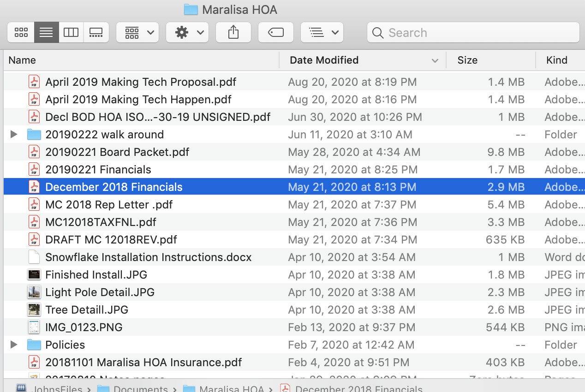The image size is (585, 392).
Task: Expand the Policies folder
Action: [13, 344]
